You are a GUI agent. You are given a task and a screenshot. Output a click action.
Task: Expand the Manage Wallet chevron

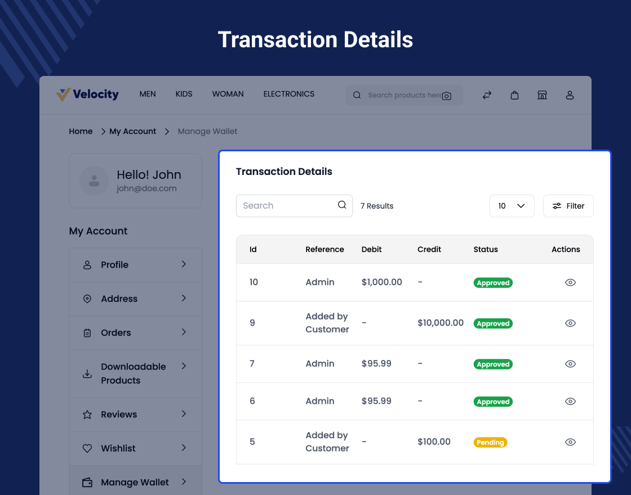click(x=184, y=481)
